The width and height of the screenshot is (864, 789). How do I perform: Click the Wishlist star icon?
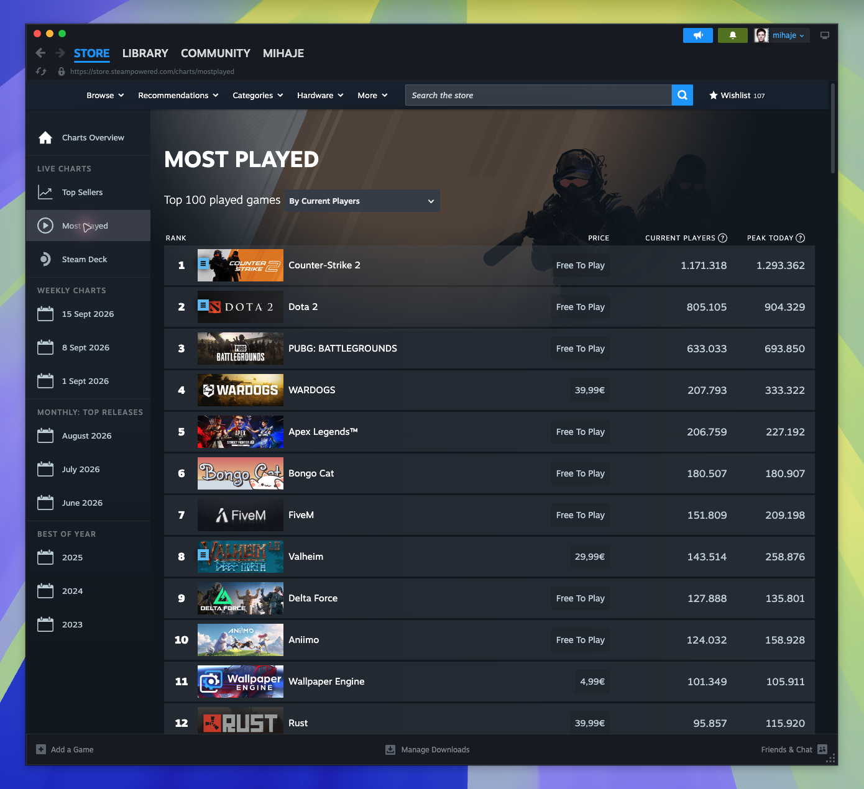pyautogui.click(x=714, y=95)
